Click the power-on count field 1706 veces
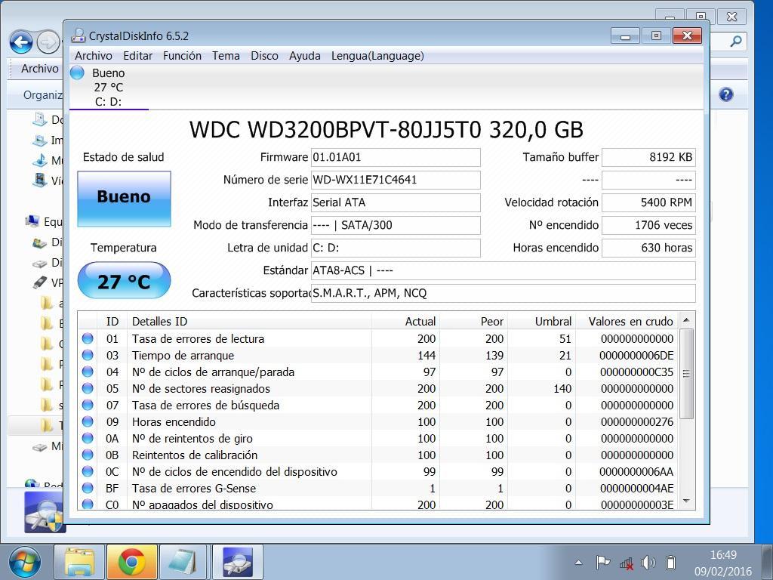The width and height of the screenshot is (773, 580). tap(648, 225)
